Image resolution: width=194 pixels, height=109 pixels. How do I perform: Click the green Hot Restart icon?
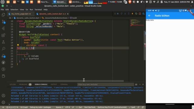pyautogui.click(x=136, y=14)
